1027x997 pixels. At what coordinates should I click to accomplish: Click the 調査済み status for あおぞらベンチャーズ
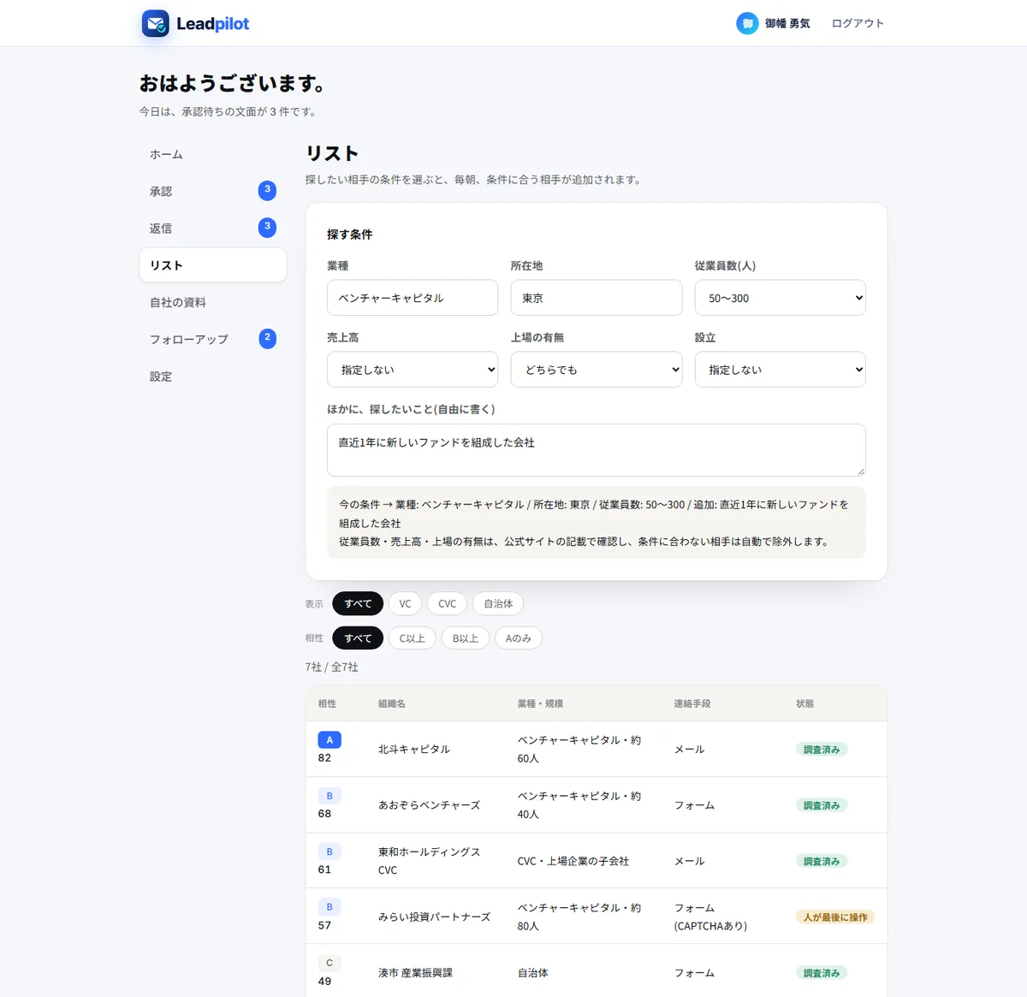click(x=822, y=805)
